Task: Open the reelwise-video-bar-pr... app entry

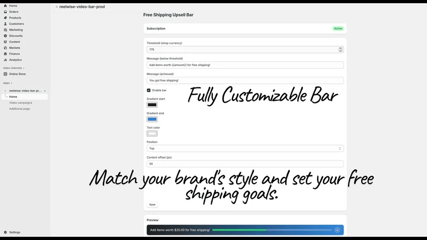Action: (x=25, y=91)
